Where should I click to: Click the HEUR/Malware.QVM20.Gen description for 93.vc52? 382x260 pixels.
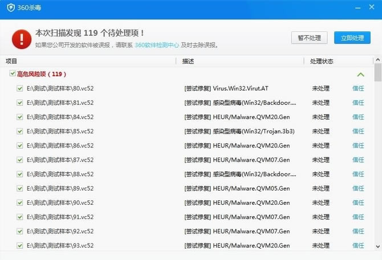(x=251, y=246)
